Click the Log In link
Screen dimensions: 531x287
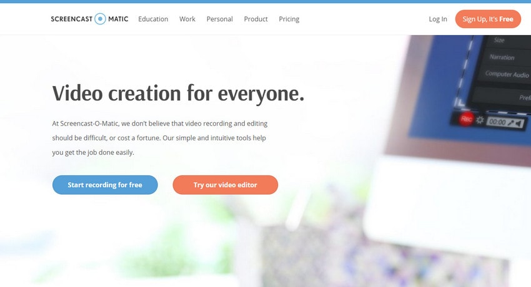tap(438, 19)
